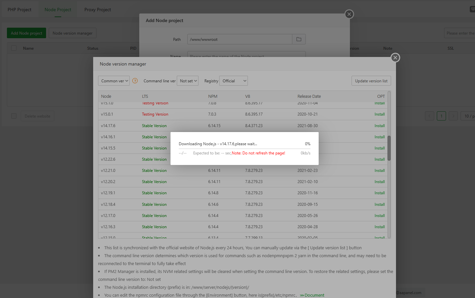
Task: Open the Registry dropdown showing Official
Action: 233,81
